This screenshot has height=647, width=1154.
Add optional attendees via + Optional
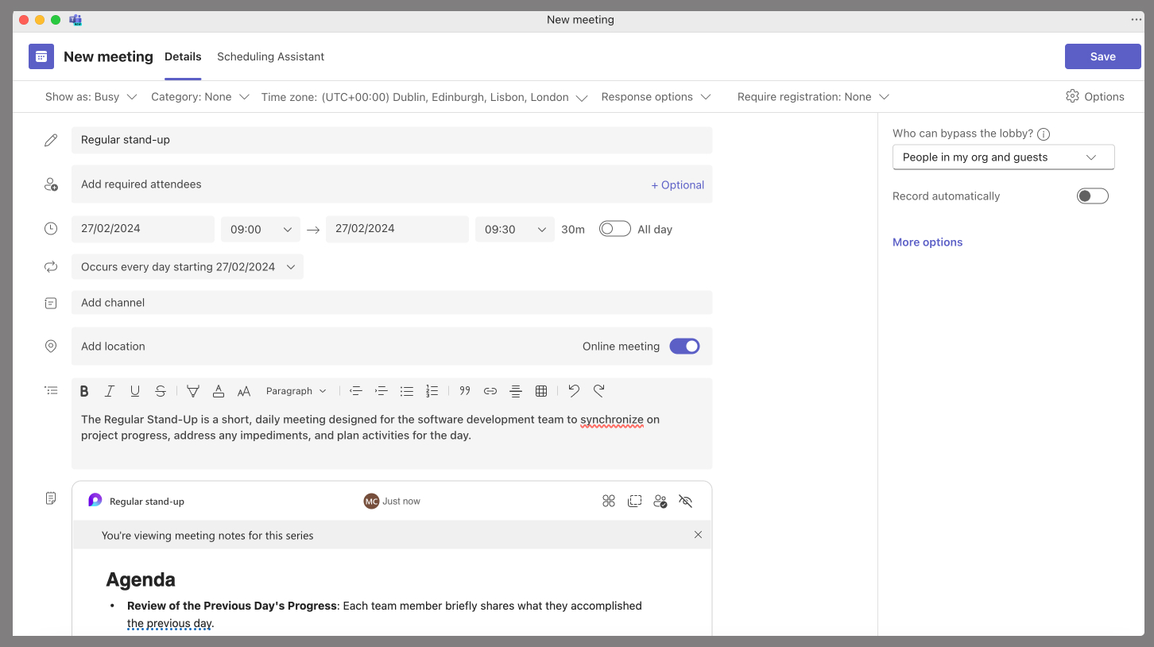click(678, 184)
